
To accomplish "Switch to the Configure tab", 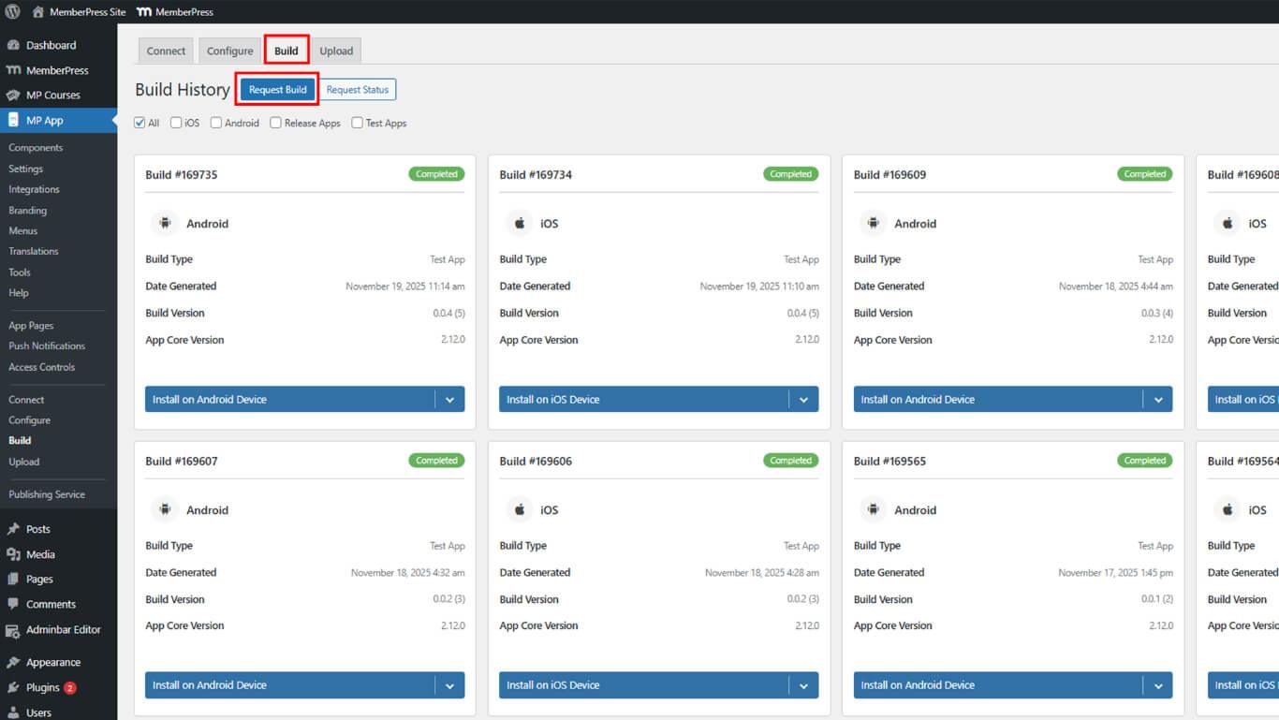I will pyautogui.click(x=229, y=51).
